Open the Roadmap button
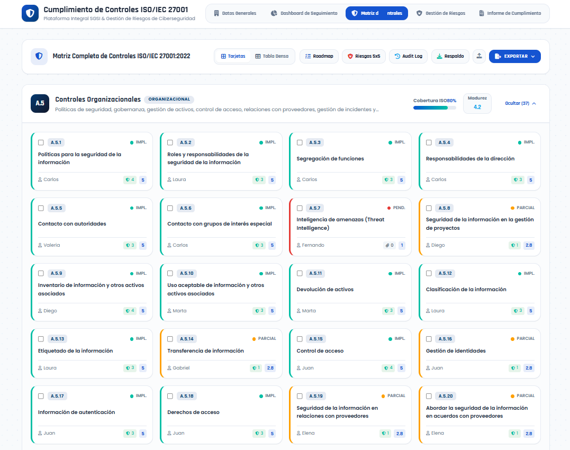This screenshot has width=570, height=450. [x=319, y=56]
